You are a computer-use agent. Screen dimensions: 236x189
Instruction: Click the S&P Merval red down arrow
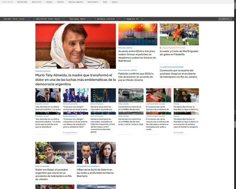coord(95,19)
